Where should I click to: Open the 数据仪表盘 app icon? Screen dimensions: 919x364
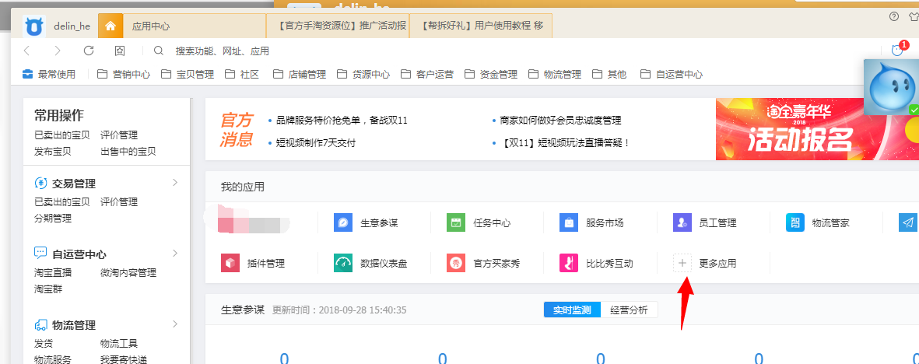click(x=343, y=263)
